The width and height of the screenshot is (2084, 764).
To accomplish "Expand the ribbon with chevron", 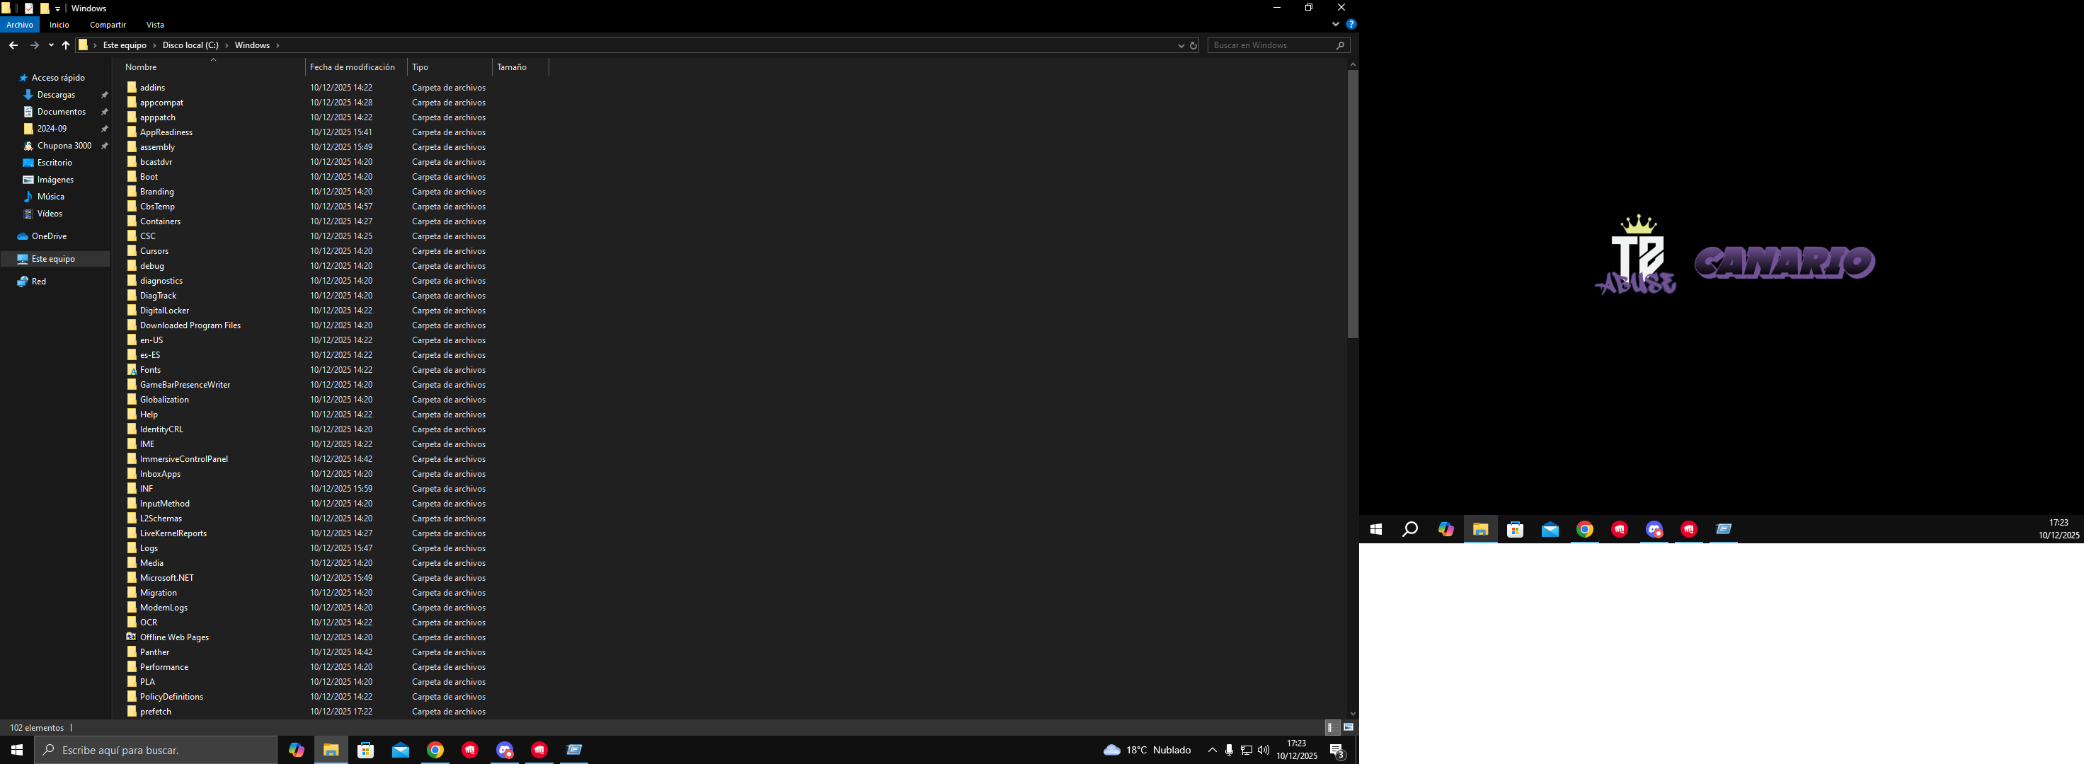I will click(1335, 24).
